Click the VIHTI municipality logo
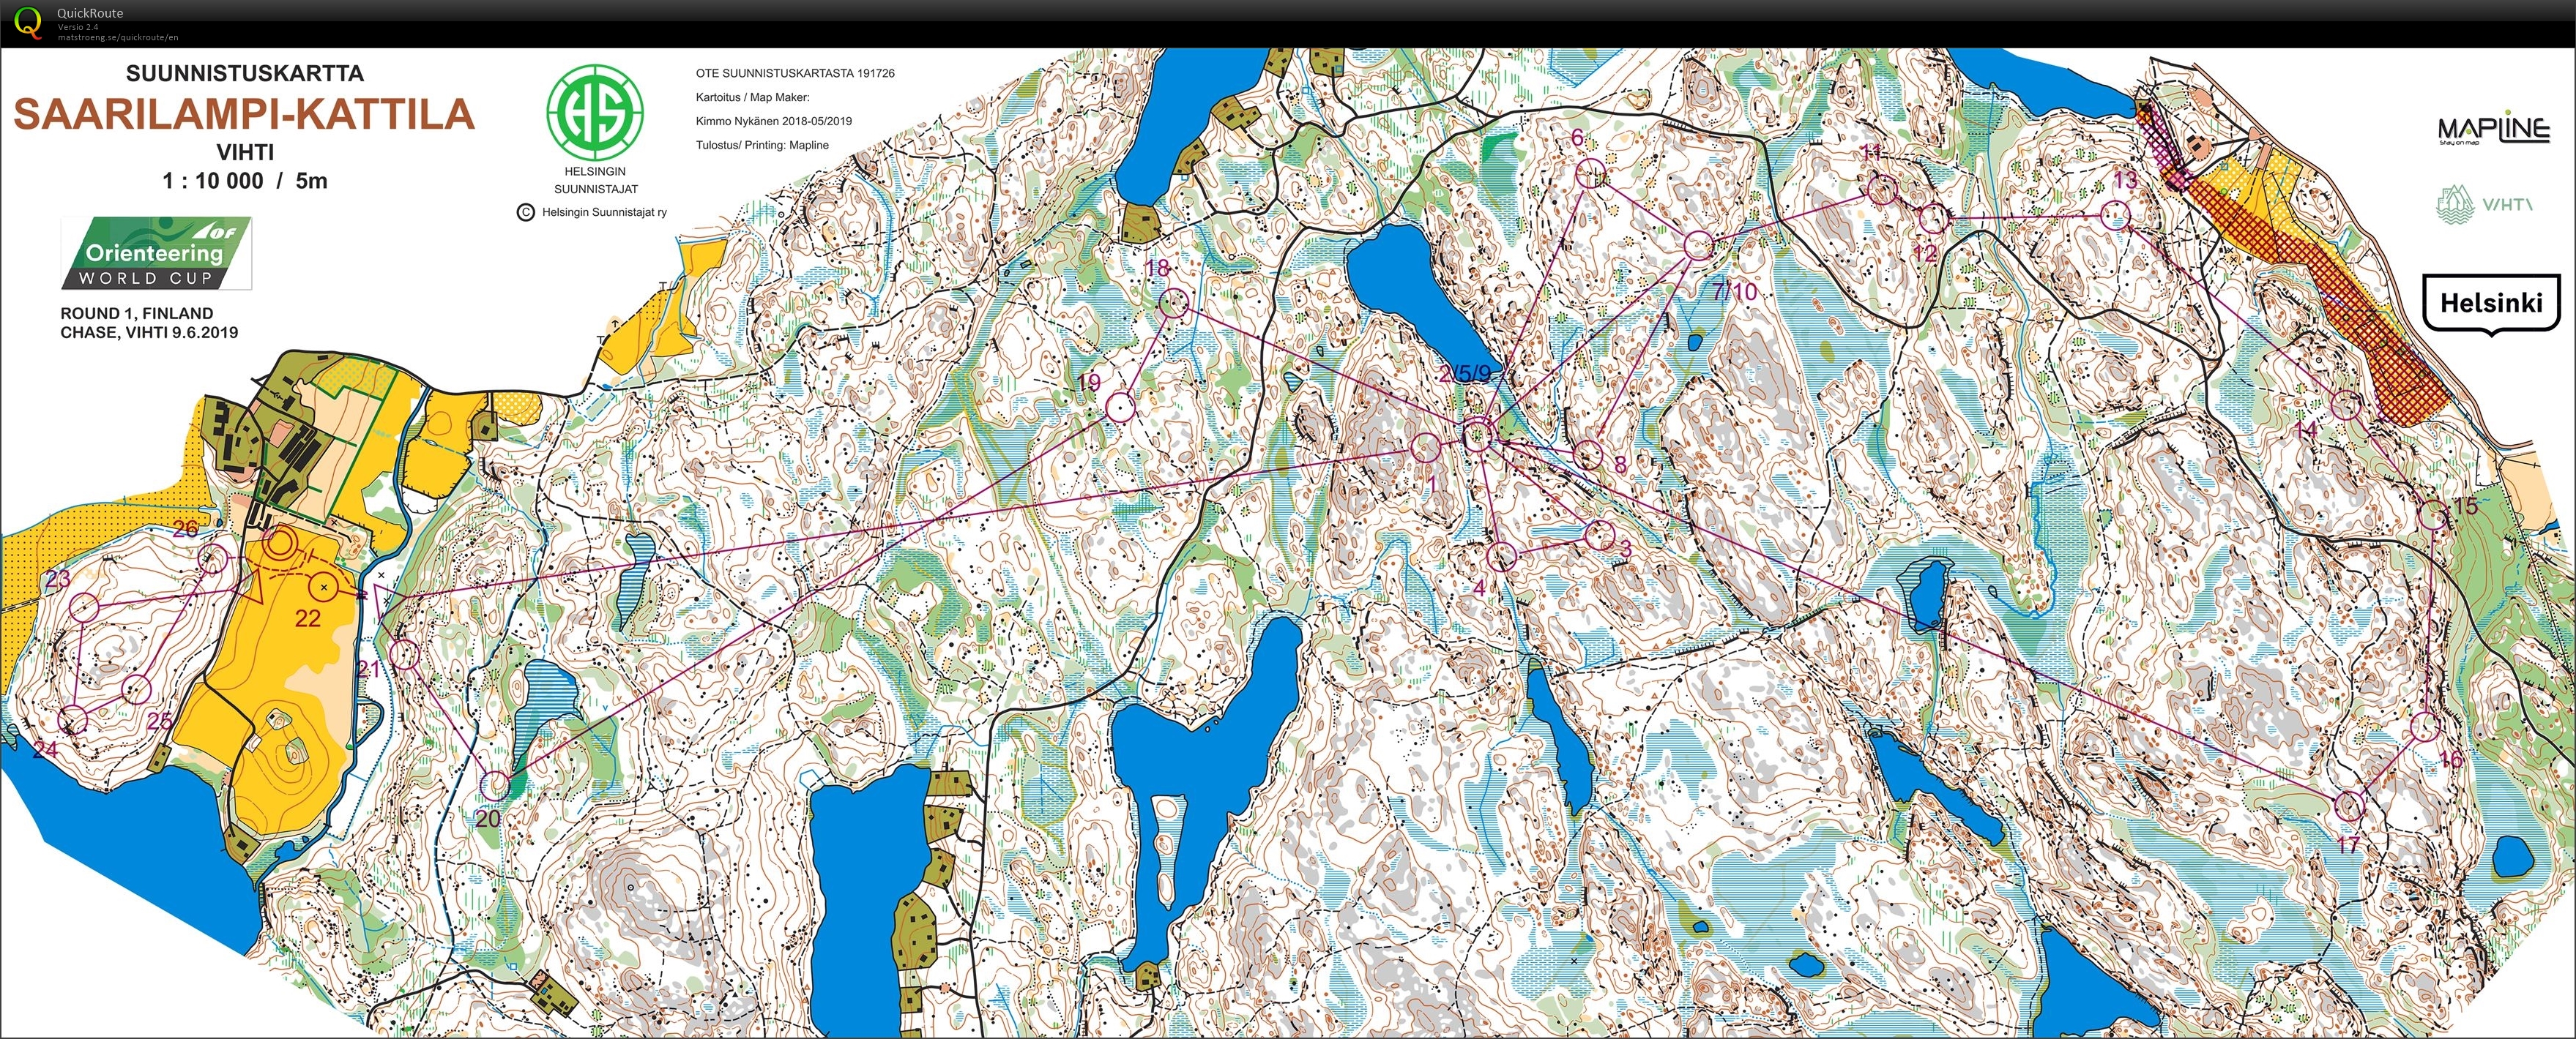Image resolution: width=2576 pixels, height=1039 pixels. (x=2484, y=204)
